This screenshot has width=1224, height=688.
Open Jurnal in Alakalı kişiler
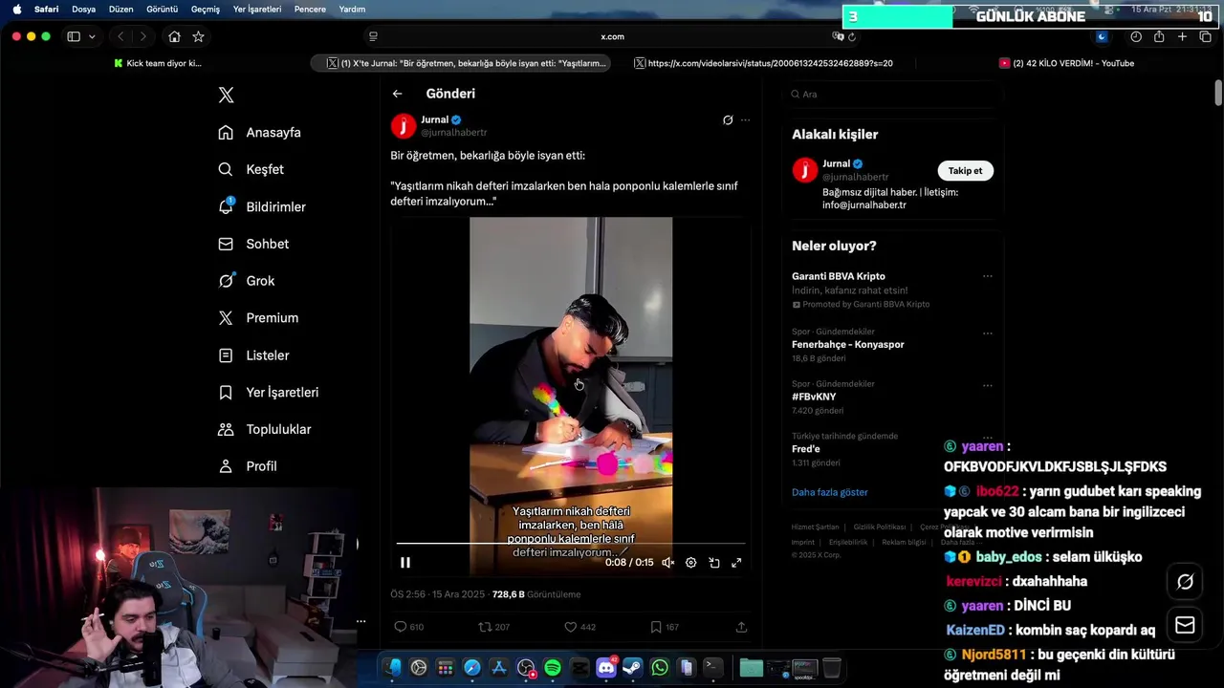[x=836, y=163]
